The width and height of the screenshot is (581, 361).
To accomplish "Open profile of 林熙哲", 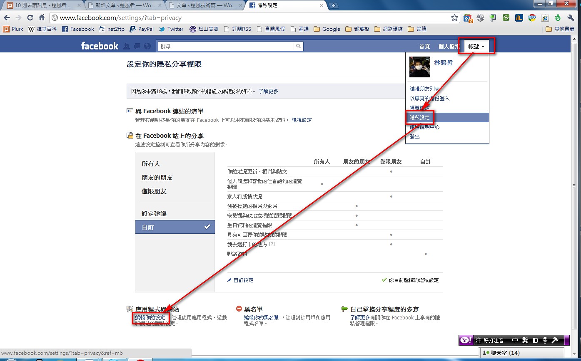I will pyautogui.click(x=443, y=63).
